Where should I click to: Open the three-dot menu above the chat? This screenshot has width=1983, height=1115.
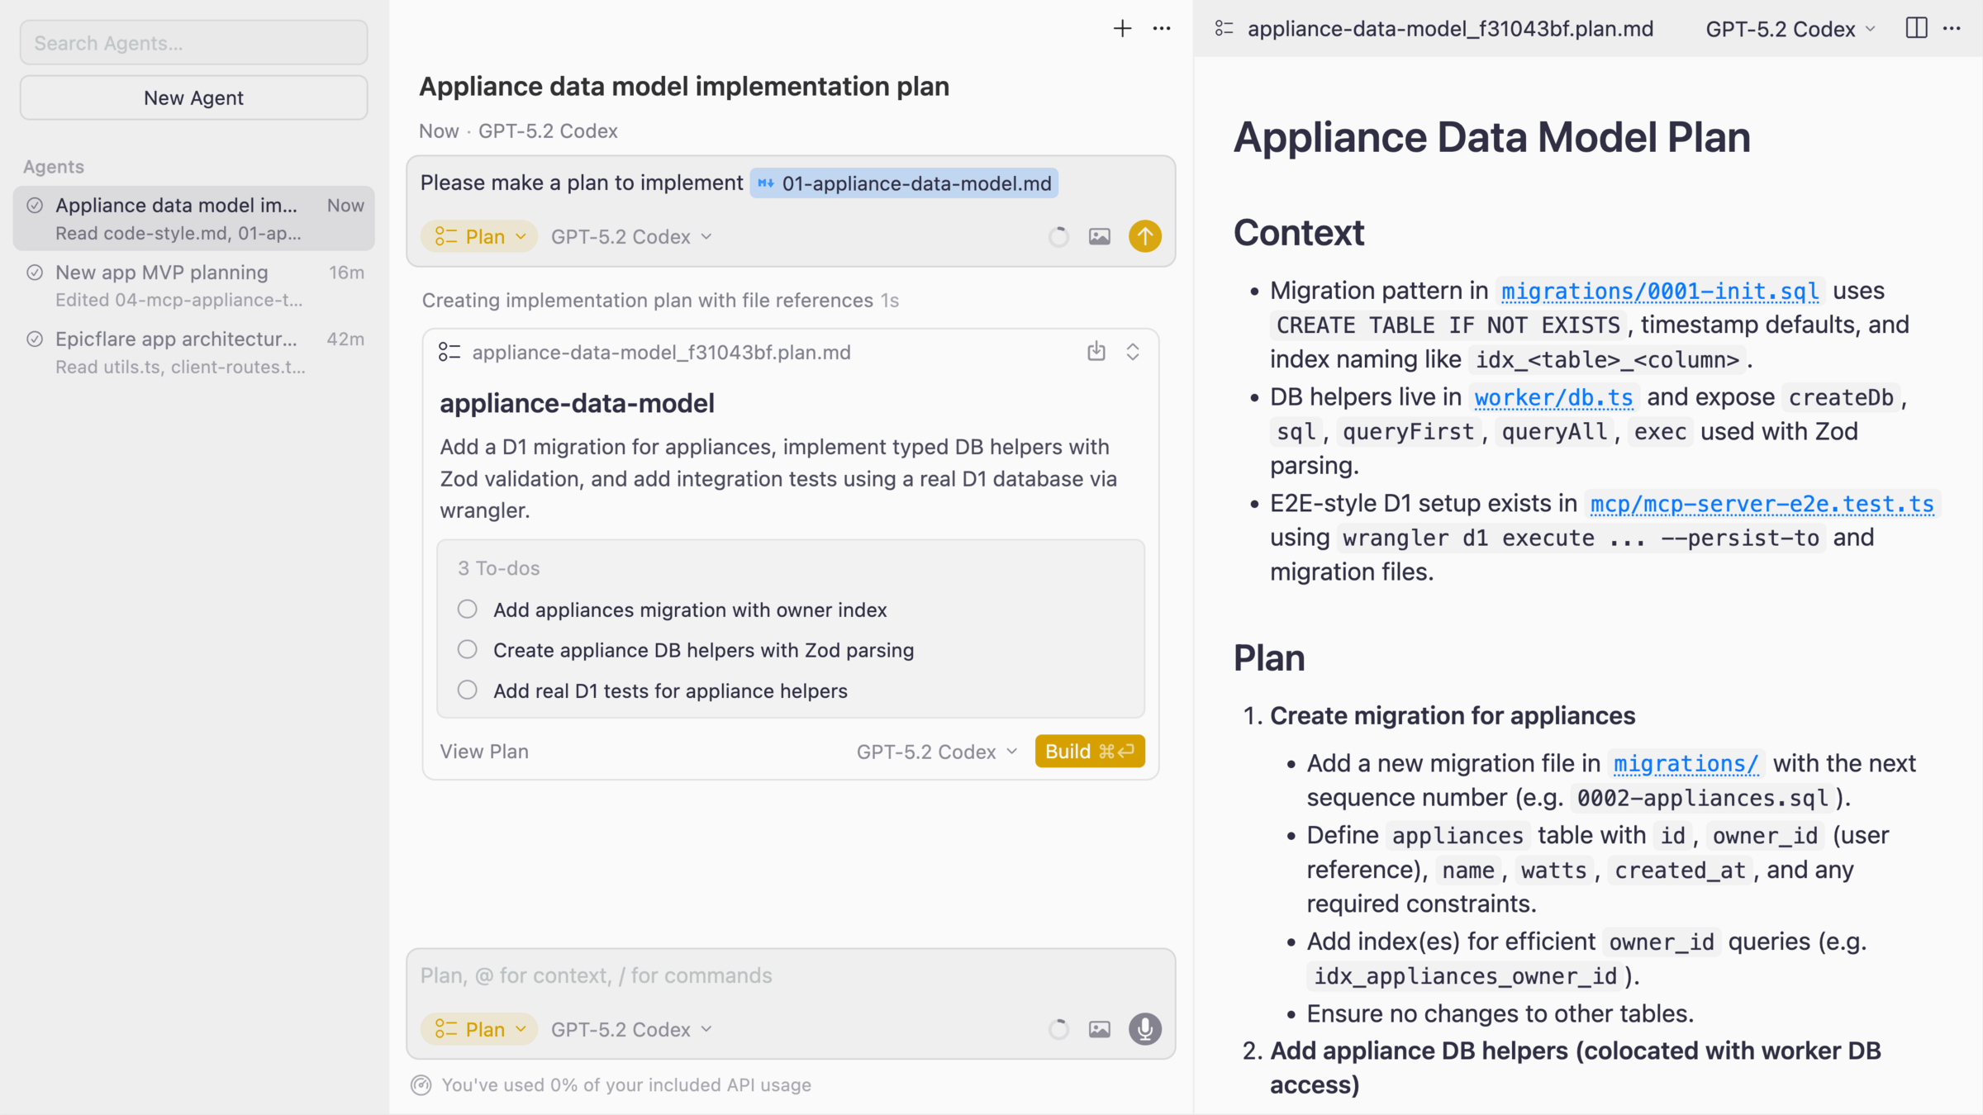1162,29
